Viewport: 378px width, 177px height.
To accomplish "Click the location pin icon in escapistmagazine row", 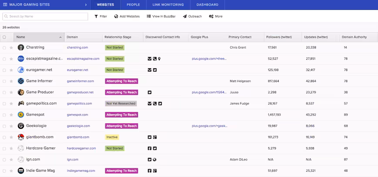I will tap(159, 59).
